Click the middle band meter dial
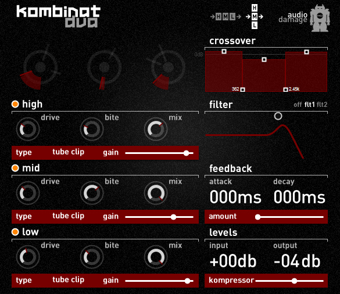This screenshot has width=340, height=294. click(104, 67)
